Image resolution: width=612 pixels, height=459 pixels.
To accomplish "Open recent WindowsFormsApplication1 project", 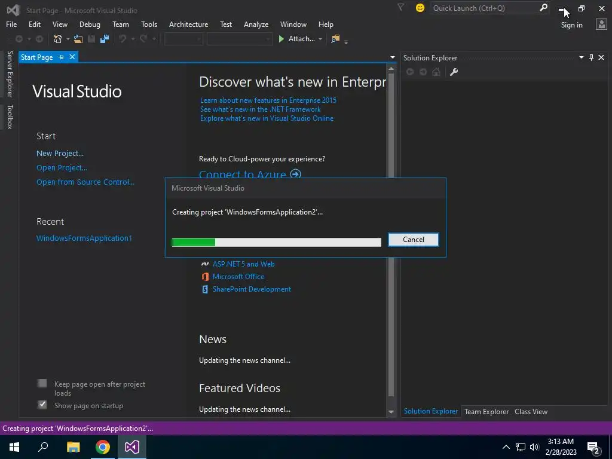I will (x=84, y=238).
